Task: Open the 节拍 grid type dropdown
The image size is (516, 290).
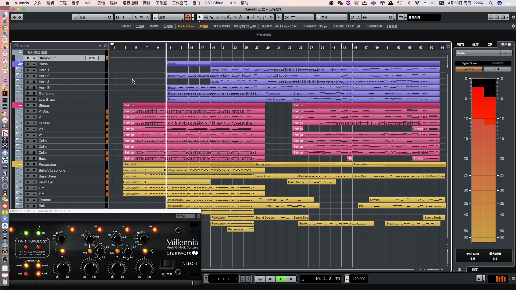Action: coord(332,17)
